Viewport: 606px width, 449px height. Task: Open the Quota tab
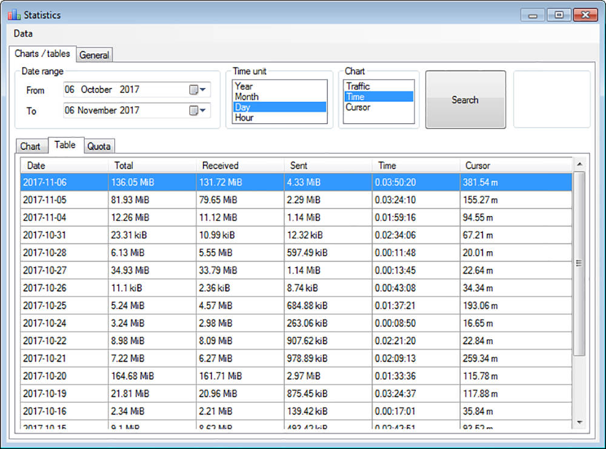(x=98, y=146)
